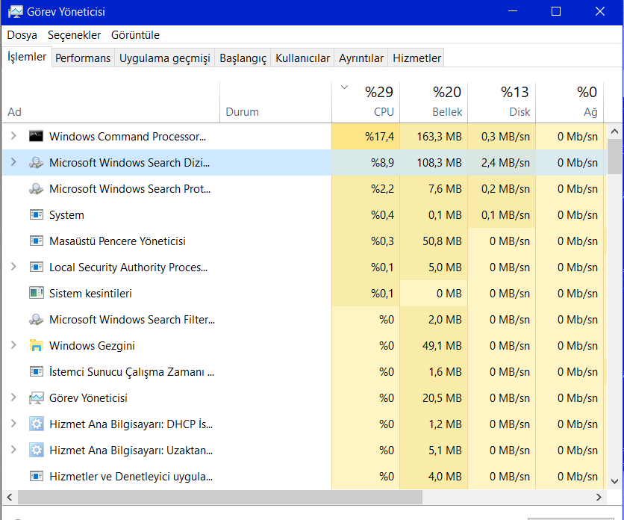Click the Sistem kesintileri icon
624x520 pixels.
pos(37,294)
